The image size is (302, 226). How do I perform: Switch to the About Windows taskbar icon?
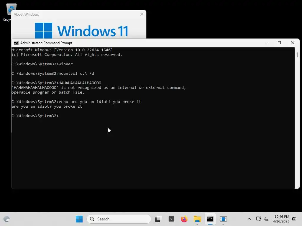[x=223, y=219]
